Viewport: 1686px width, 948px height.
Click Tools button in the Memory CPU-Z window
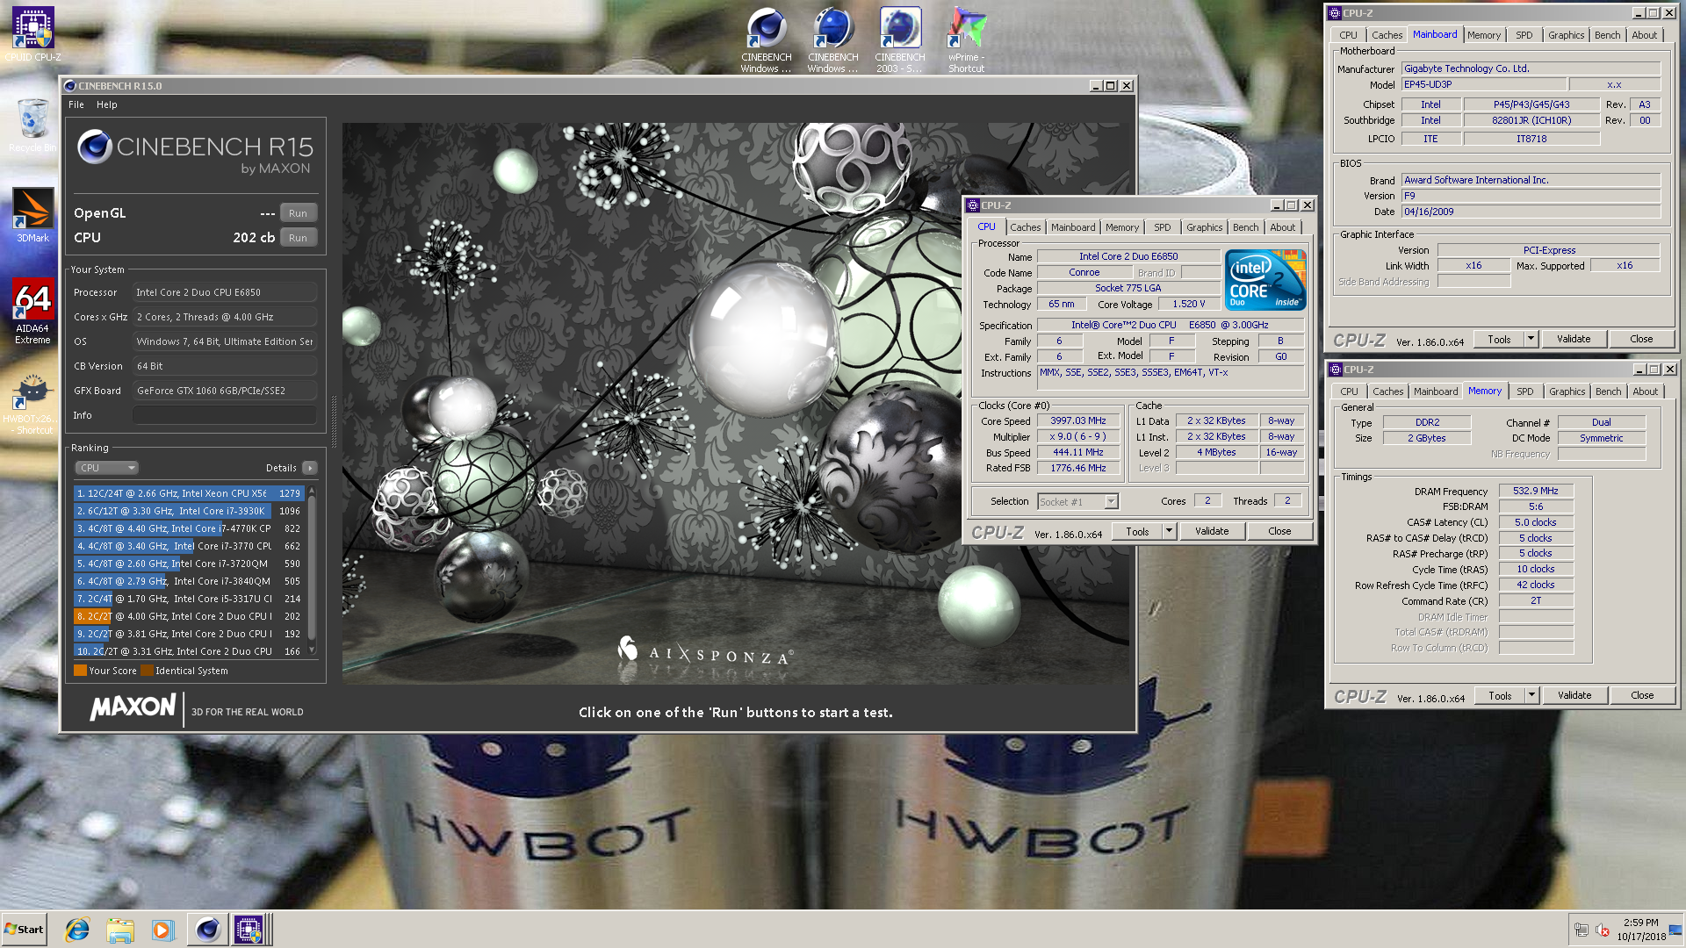click(x=1500, y=695)
